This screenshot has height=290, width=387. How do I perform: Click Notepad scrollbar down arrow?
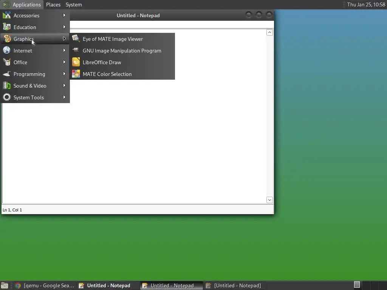coord(269,200)
